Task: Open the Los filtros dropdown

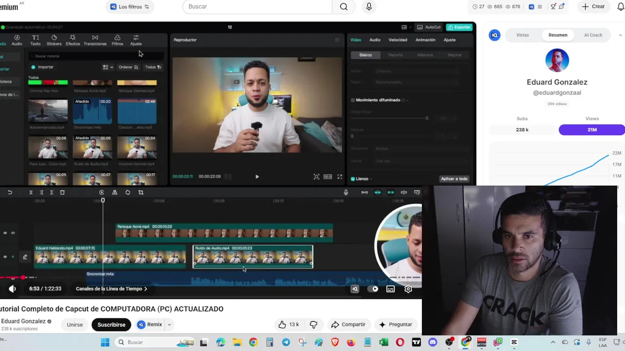Action: click(x=130, y=6)
